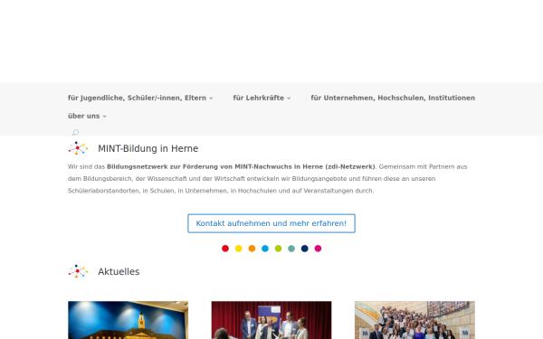Open menu 'für Jugendliche, Schüler/-innen, Eltern'
Viewport: 543px width, 339px height.
pos(137,98)
